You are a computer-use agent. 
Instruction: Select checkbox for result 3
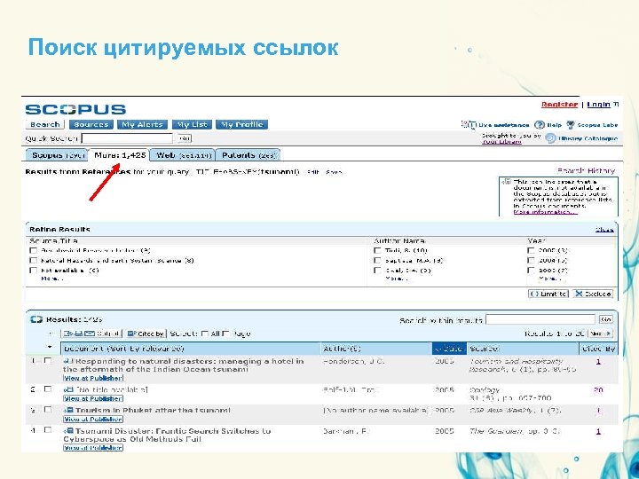pyautogui.click(x=48, y=409)
